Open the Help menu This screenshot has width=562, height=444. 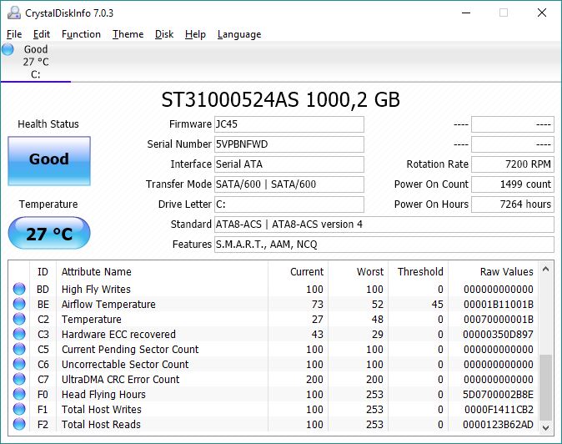click(x=195, y=34)
